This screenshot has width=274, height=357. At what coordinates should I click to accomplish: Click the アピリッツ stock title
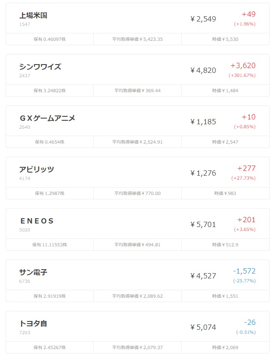(x=37, y=169)
